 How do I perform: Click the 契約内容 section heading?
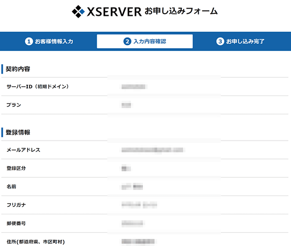pyautogui.click(x=18, y=69)
